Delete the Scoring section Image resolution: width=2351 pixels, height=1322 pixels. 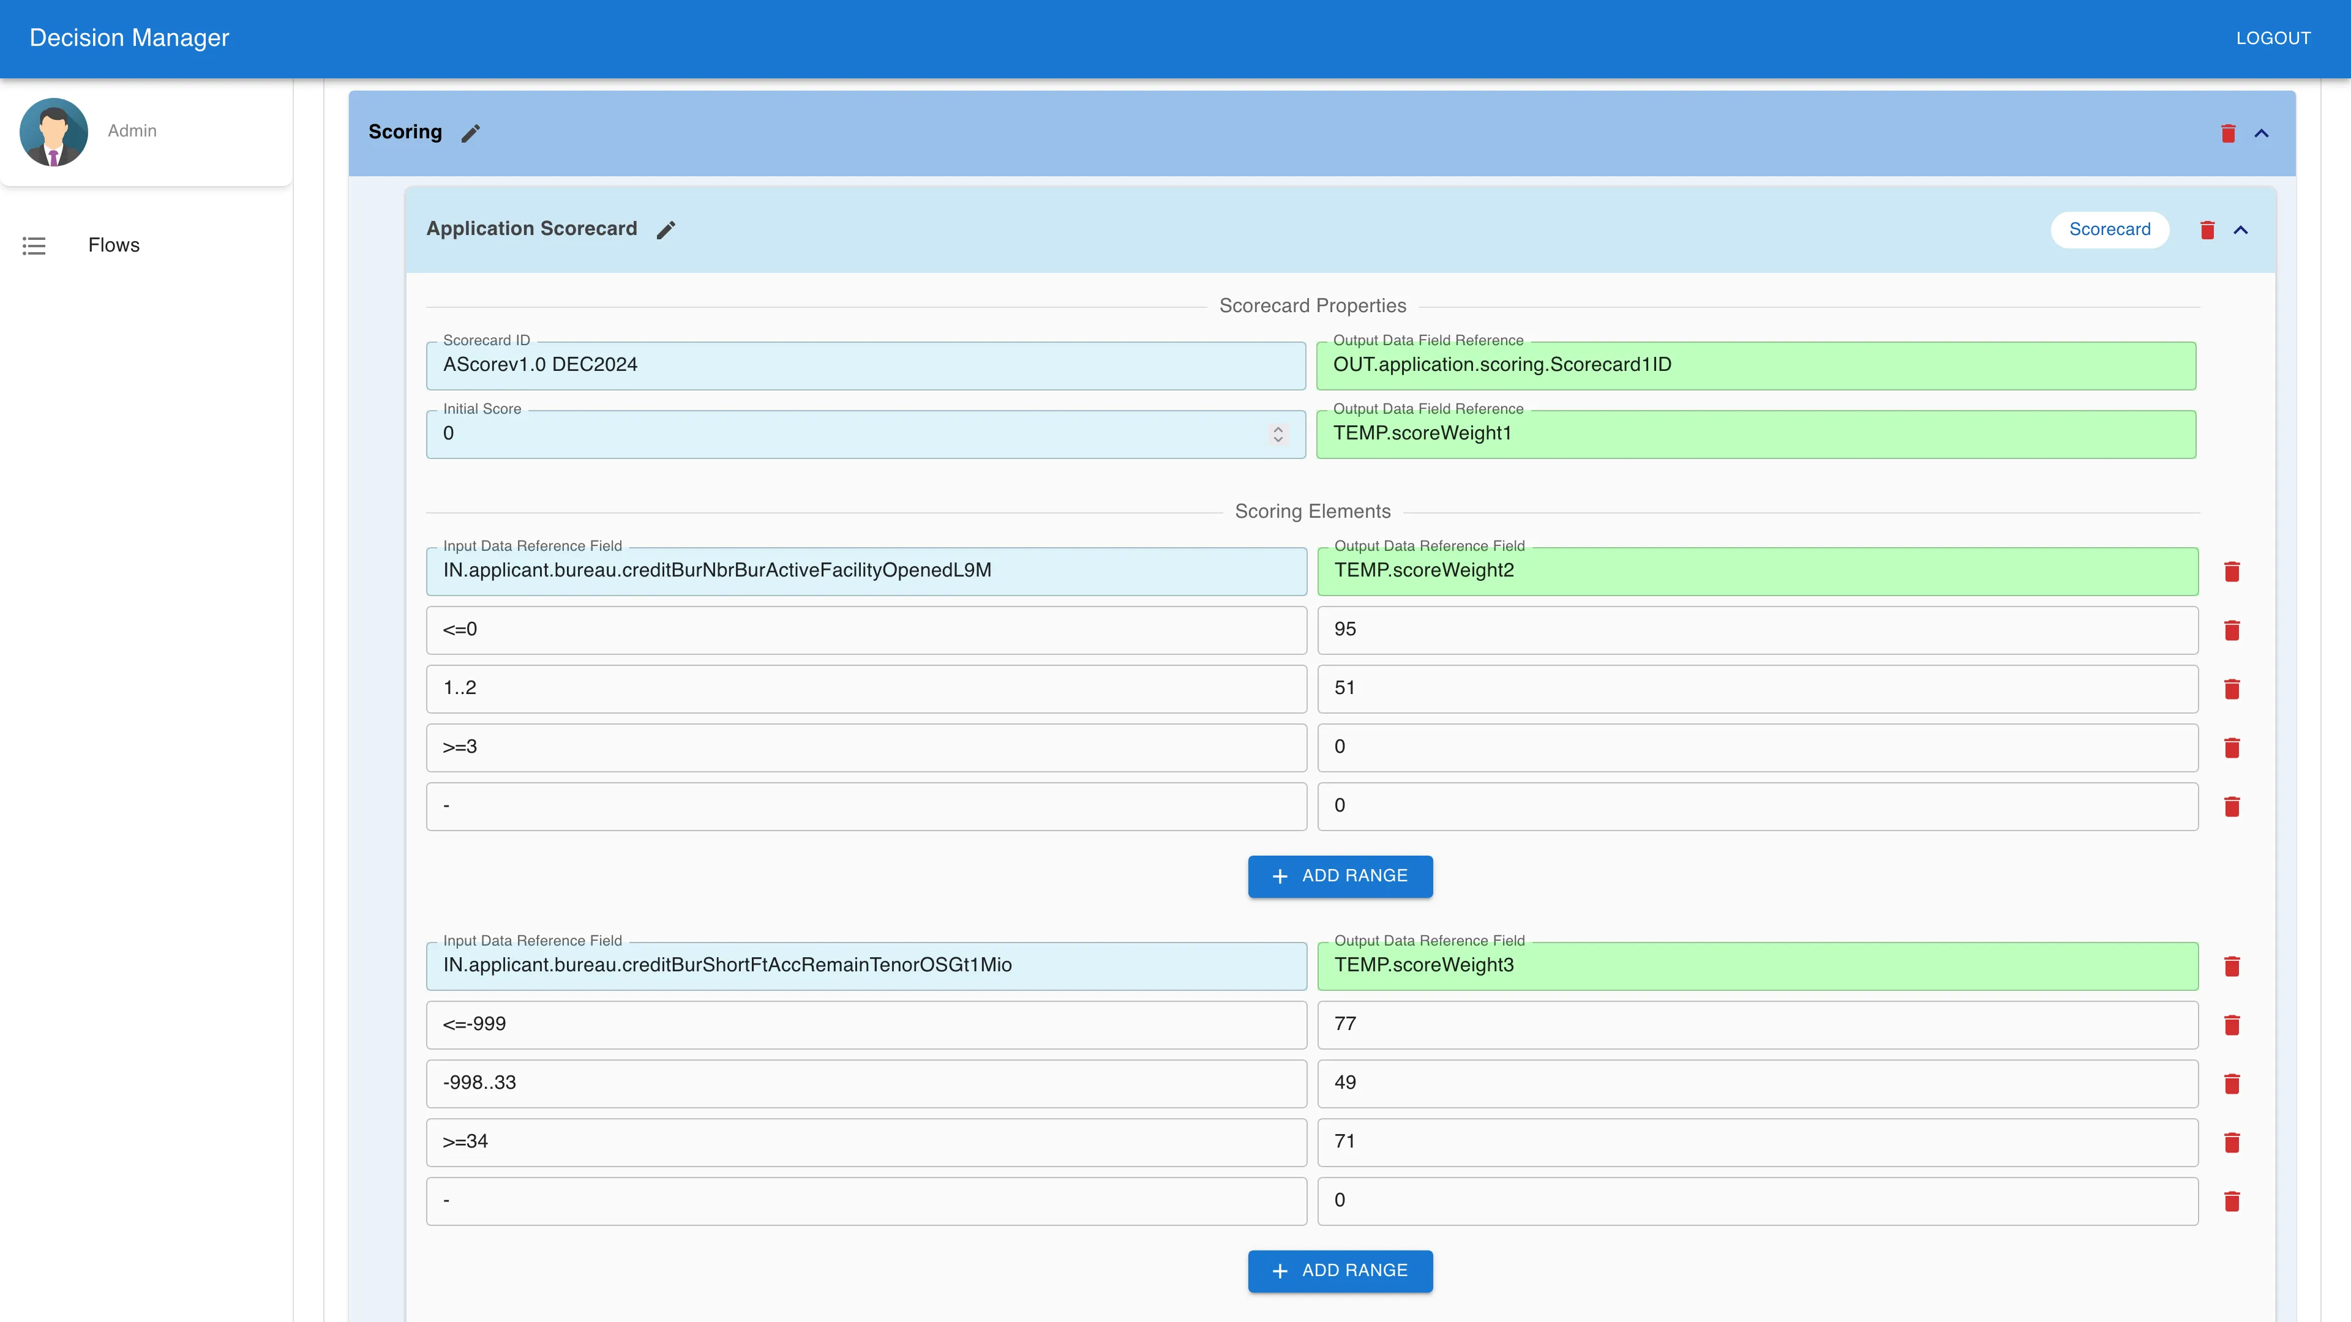pyautogui.click(x=2228, y=133)
